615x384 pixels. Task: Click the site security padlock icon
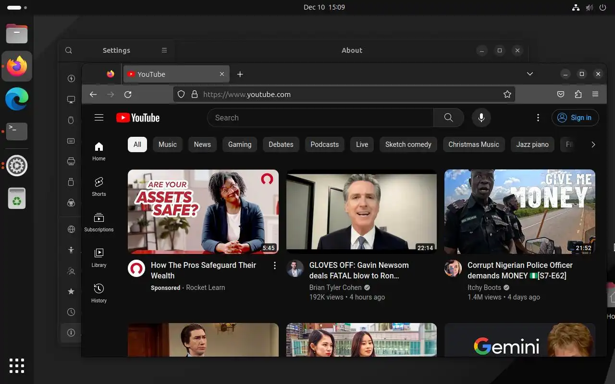click(x=195, y=95)
